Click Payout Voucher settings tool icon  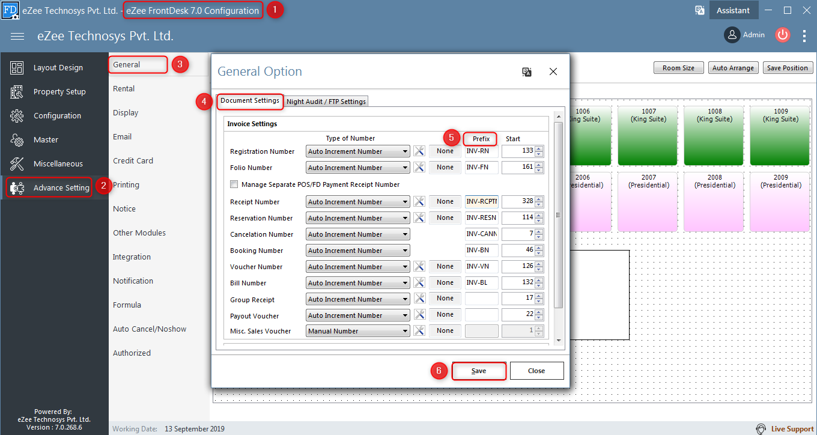point(419,315)
